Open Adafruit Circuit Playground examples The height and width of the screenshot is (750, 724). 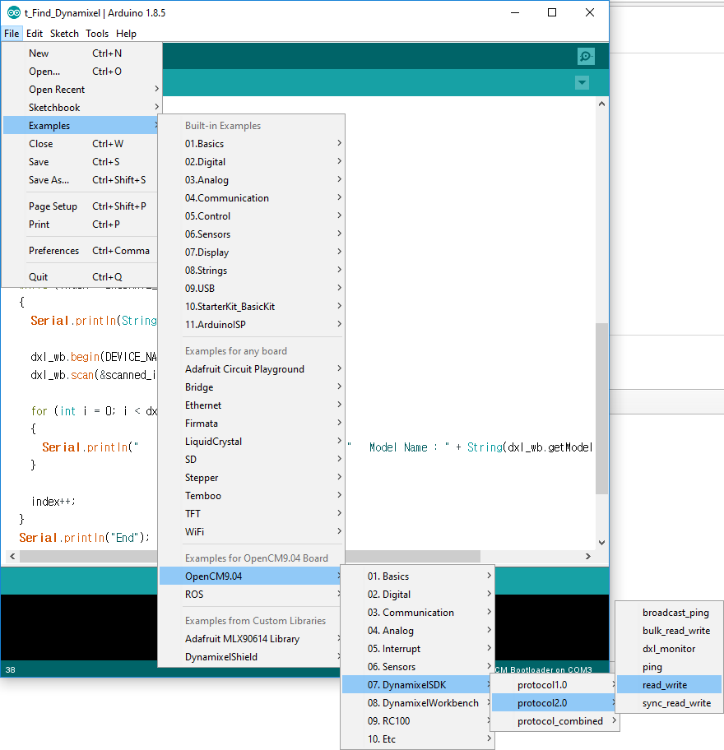(251, 369)
